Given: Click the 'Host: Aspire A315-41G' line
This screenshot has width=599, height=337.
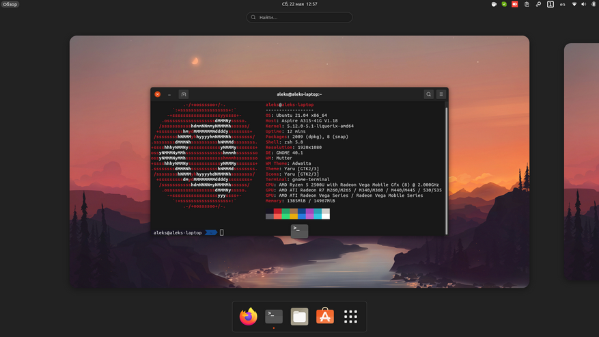Looking at the screenshot, I should pyautogui.click(x=301, y=120).
